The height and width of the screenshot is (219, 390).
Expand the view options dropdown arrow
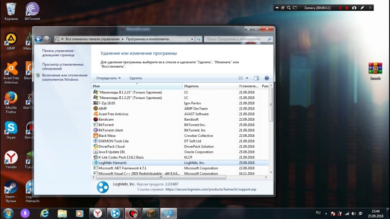click(247, 78)
